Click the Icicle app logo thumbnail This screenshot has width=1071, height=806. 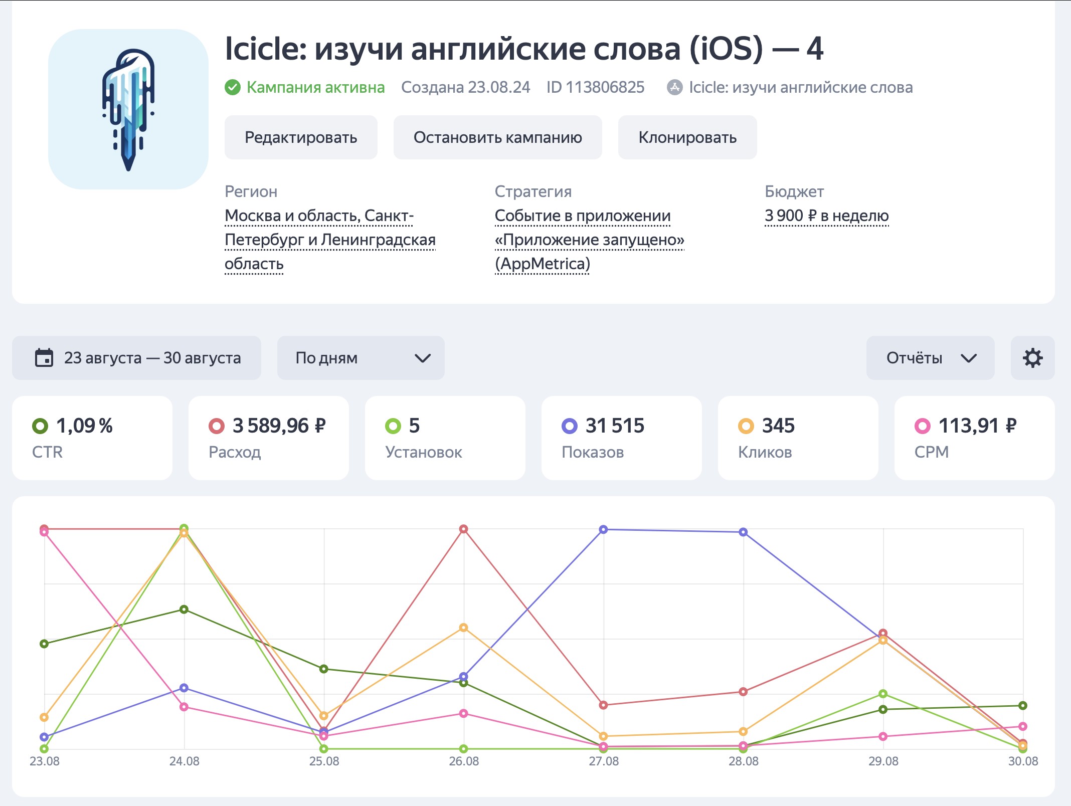(128, 109)
